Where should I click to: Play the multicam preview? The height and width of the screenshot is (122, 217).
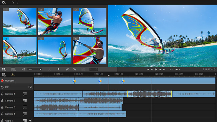coord(156,69)
